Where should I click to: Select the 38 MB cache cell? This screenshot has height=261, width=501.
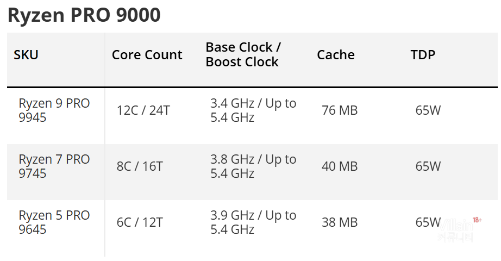coord(340,222)
